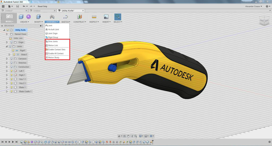
Task: Open timeline settings gear icon
Action: [270, 142]
